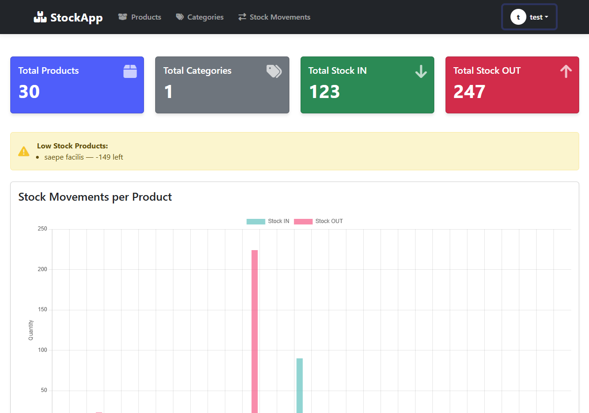Screen dimensions: 589x413
Task: Click the 50 y-axis tick label
Action: (x=44, y=390)
